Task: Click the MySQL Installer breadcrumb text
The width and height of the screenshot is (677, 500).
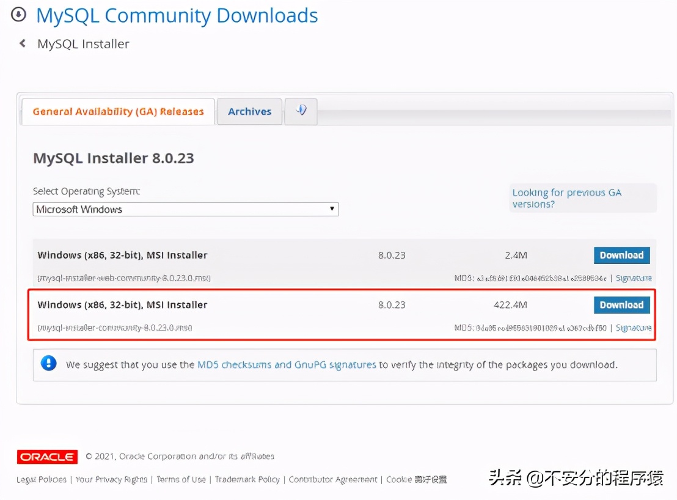Action: (83, 44)
